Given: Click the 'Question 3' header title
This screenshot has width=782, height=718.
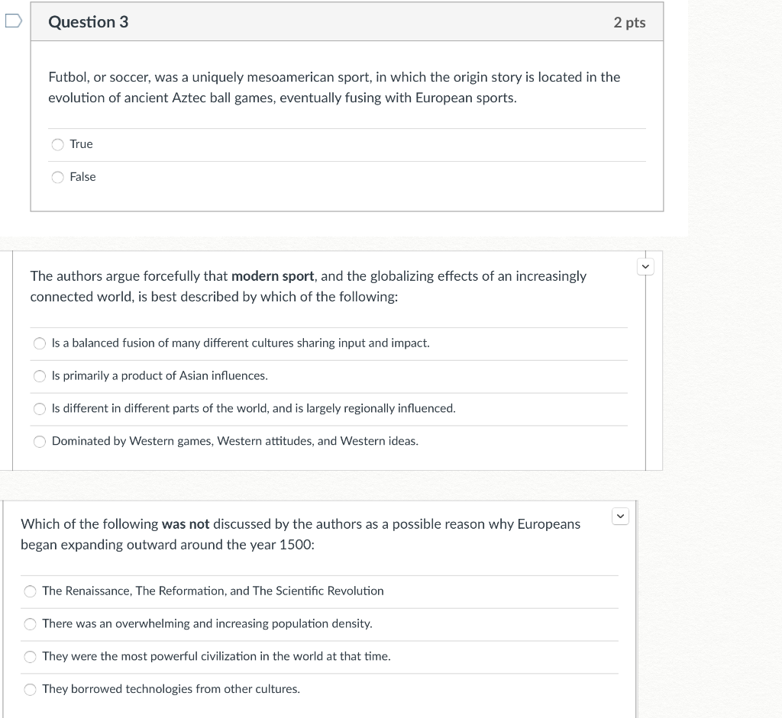Looking at the screenshot, I should pos(89,22).
